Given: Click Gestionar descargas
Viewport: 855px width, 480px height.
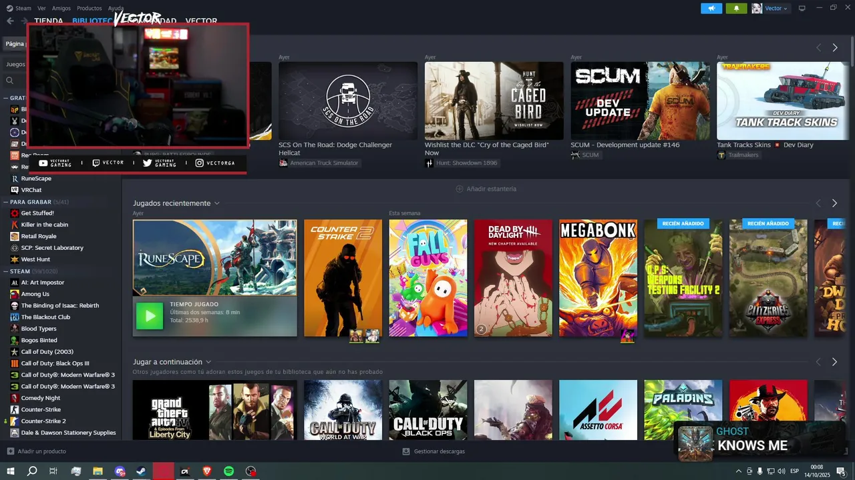Looking at the screenshot, I should [440, 451].
